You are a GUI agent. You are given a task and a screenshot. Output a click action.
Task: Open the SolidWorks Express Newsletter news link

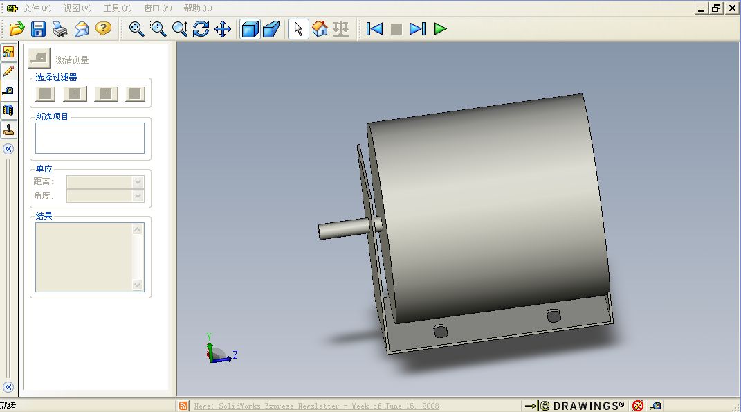coord(316,406)
